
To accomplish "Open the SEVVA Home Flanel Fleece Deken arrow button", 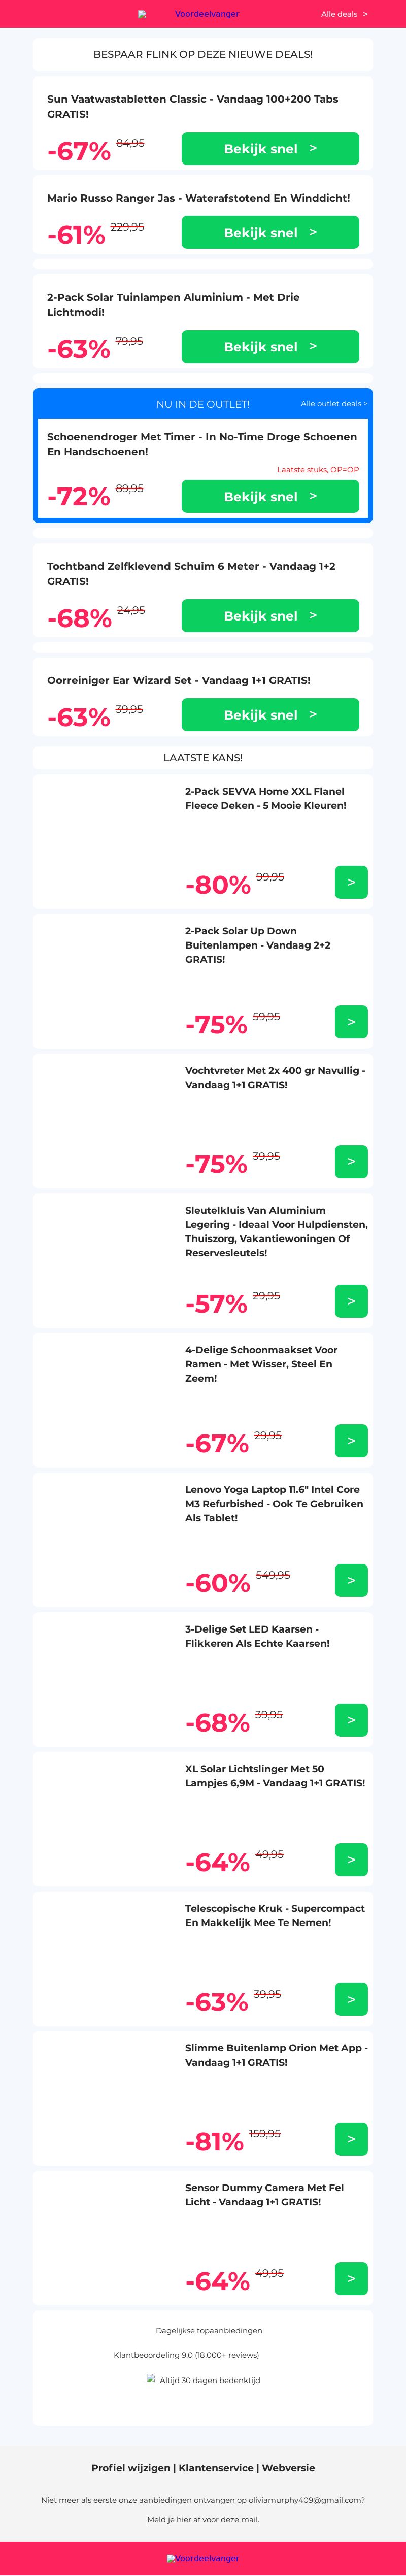I will tap(351, 882).
